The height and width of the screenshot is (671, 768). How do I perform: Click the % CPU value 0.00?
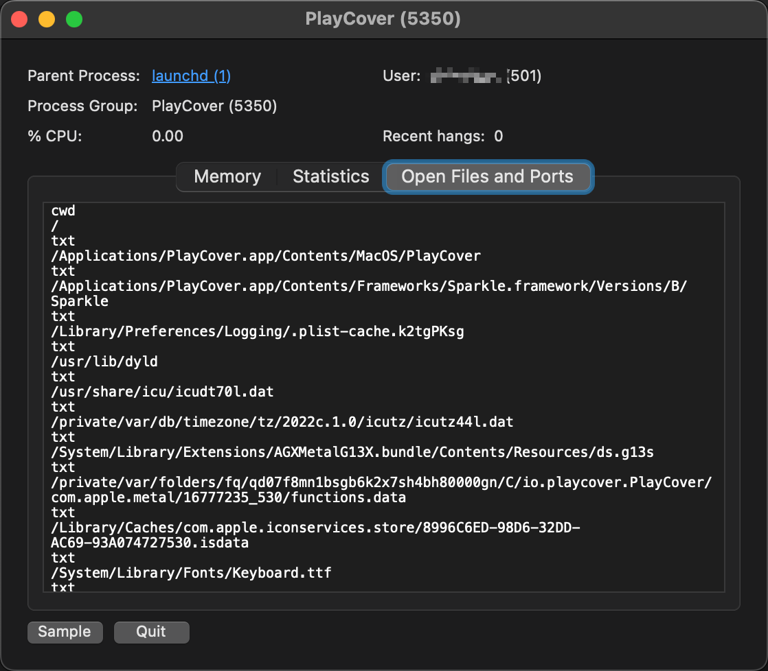168,136
